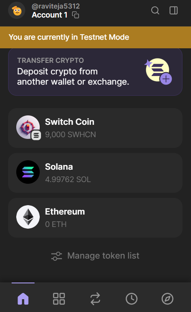Image resolution: width=191 pixels, height=312 pixels.
Task: Click the Solana logo icon
Action: point(28,172)
